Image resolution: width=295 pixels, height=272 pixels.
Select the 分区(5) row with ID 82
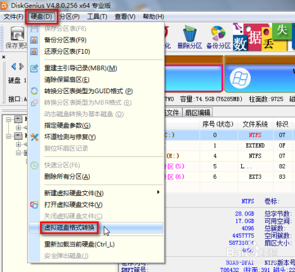tap(229, 166)
